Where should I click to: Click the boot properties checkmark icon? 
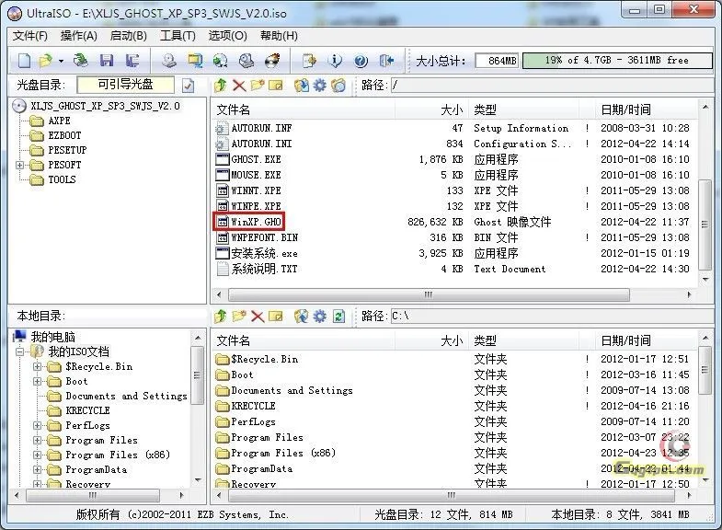188,86
